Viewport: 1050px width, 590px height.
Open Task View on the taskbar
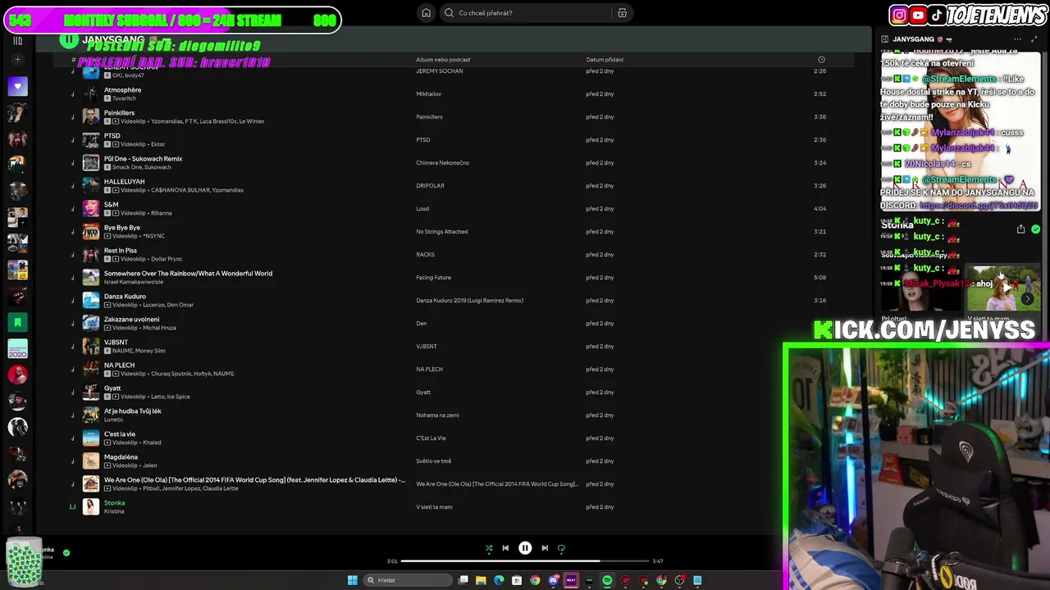coord(463,580)
